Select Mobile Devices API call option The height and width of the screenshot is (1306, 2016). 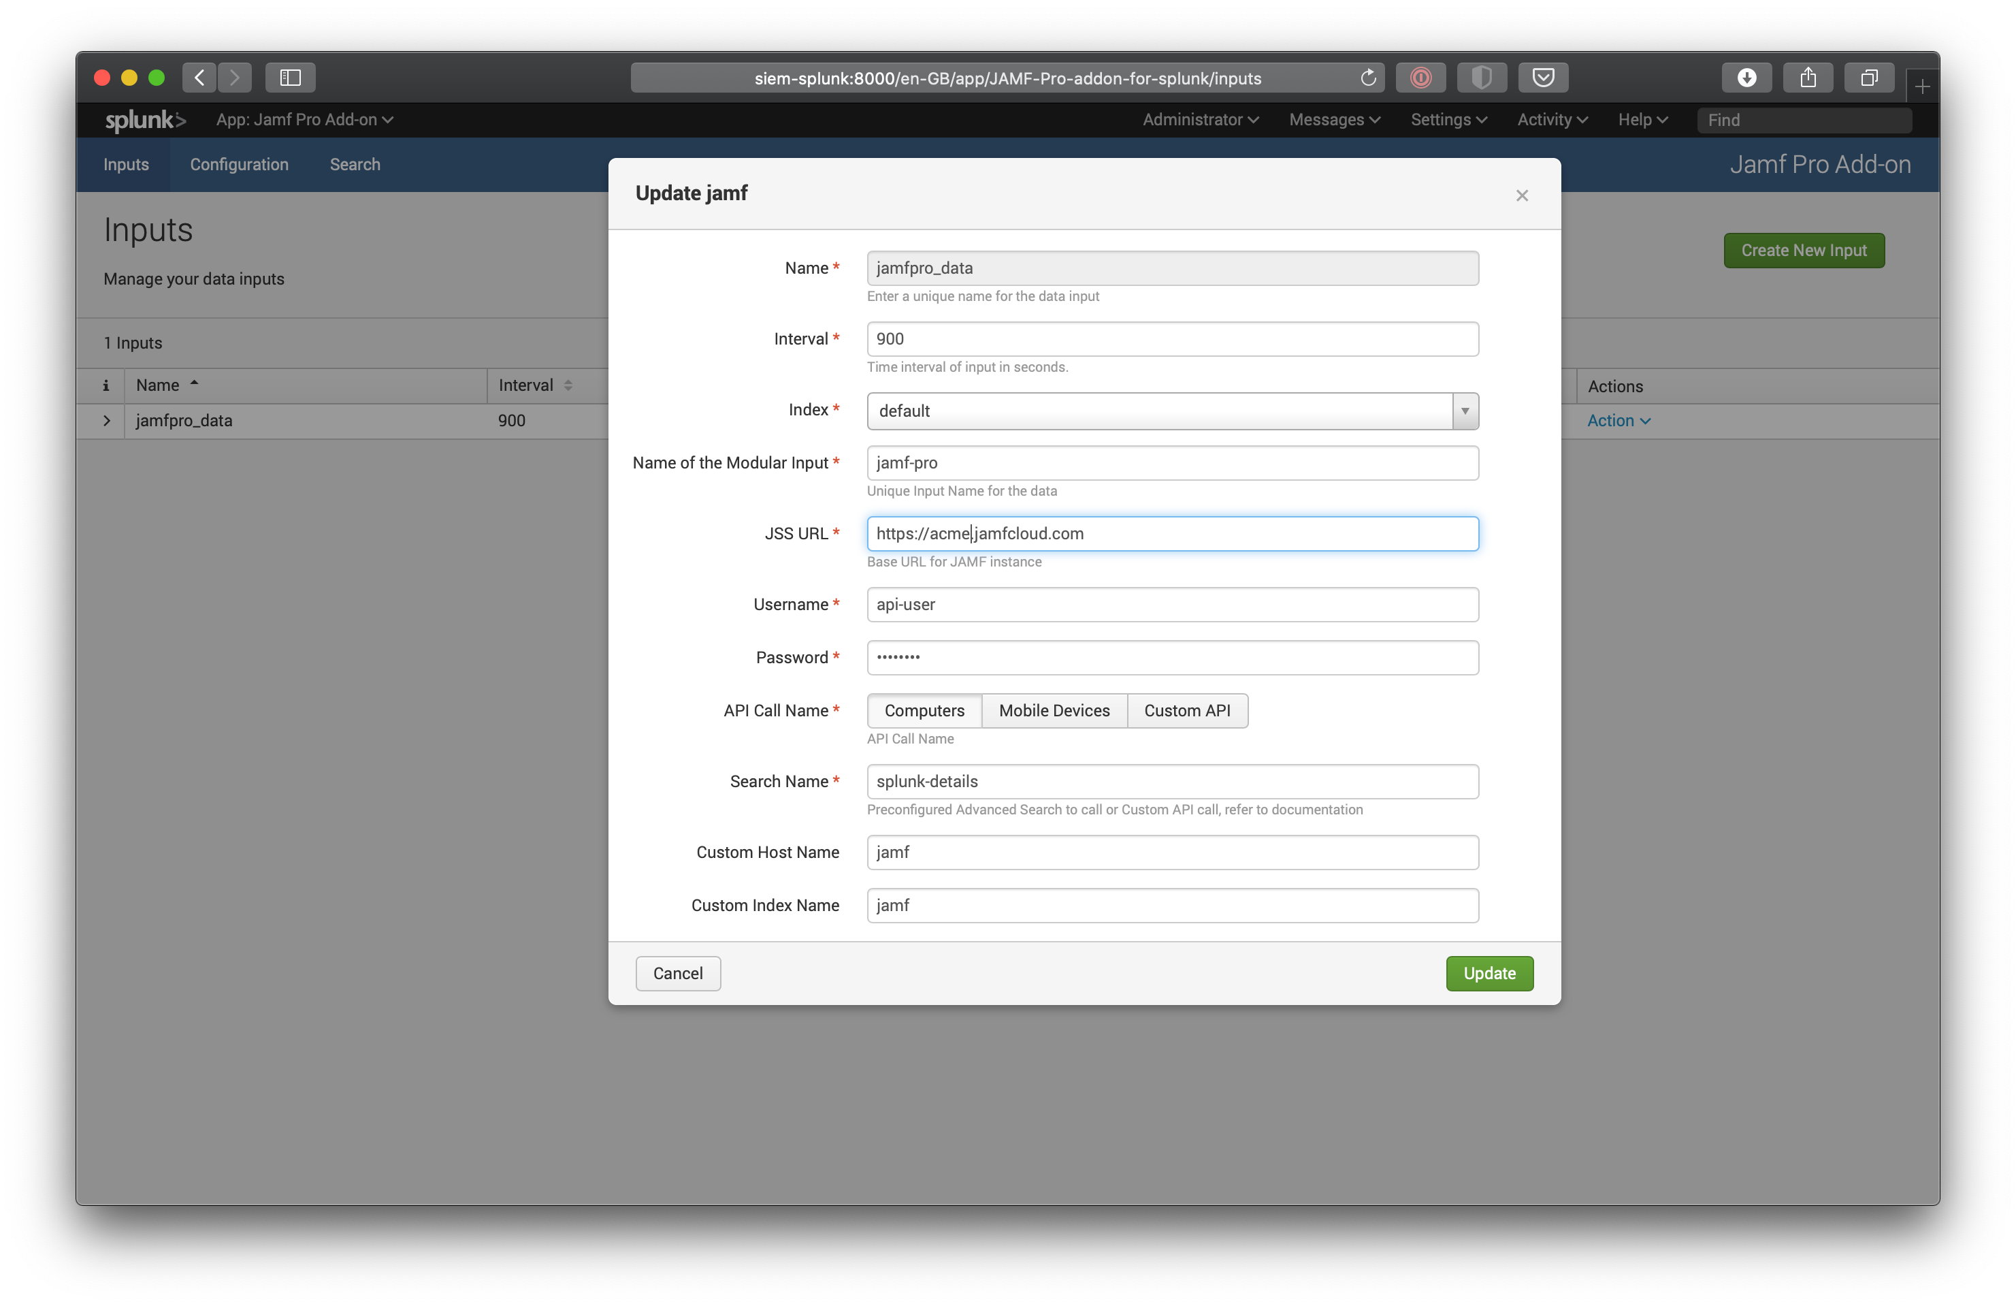point(1053,710)
